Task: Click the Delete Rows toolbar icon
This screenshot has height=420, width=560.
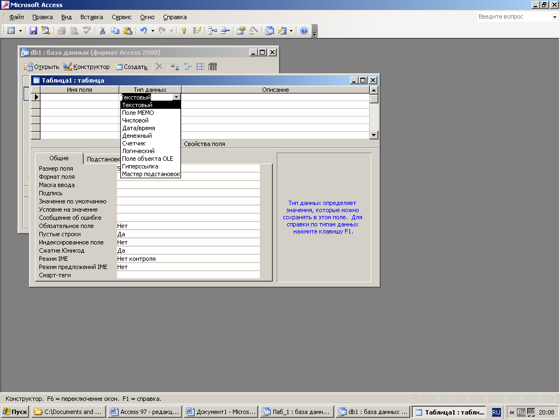Action: pyautogui.click(x=225, y=31)
